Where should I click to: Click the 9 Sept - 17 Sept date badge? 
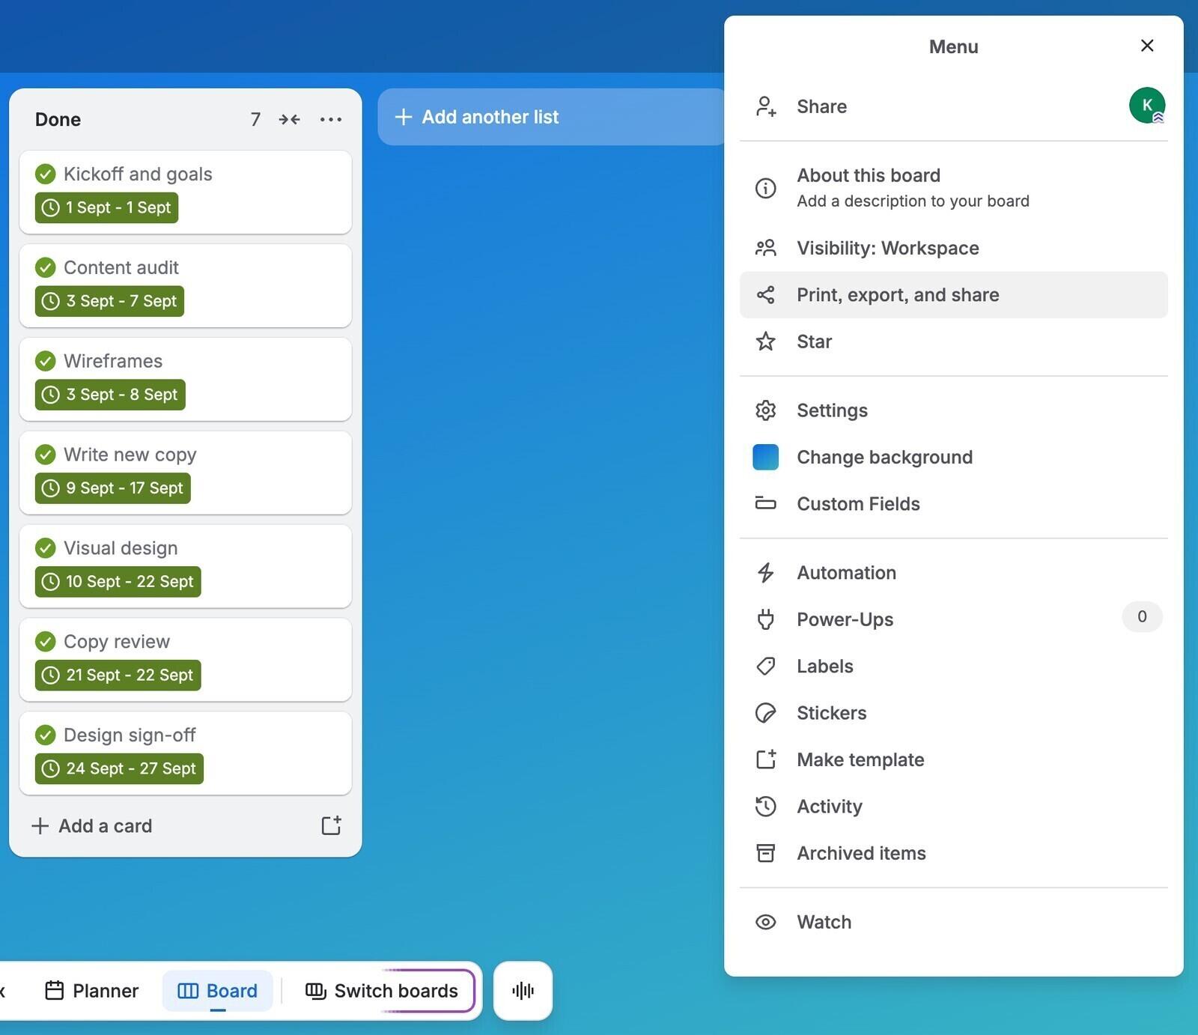pyautogui.click(x=112, y=488)
